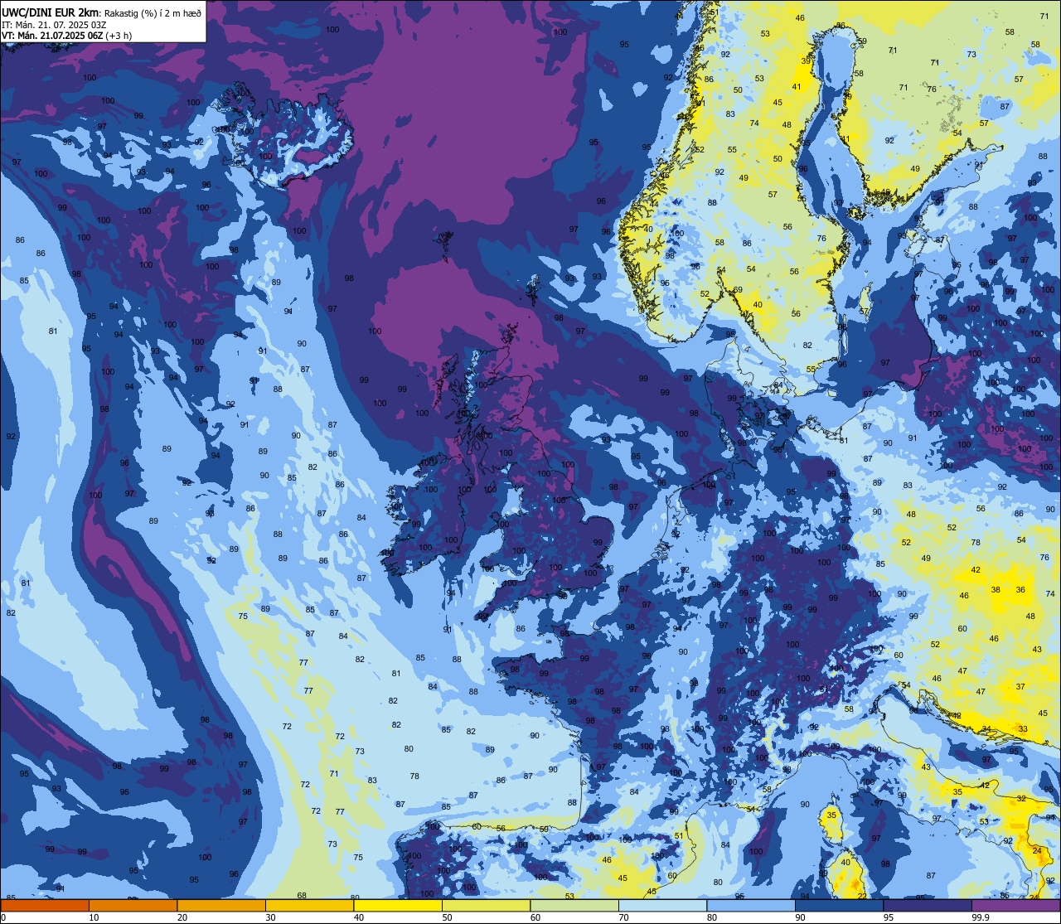The height and width of the screenshot is (924, 1061).
Task: Click the humidity value 33 on the map
Action: coord(1023,729)
